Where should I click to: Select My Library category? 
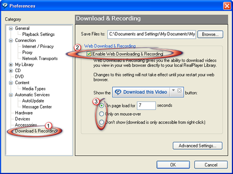(24, 65)
